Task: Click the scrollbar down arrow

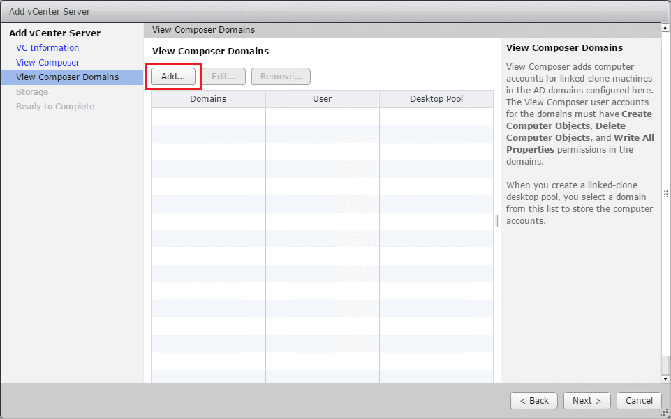Action: pos(665,379)
